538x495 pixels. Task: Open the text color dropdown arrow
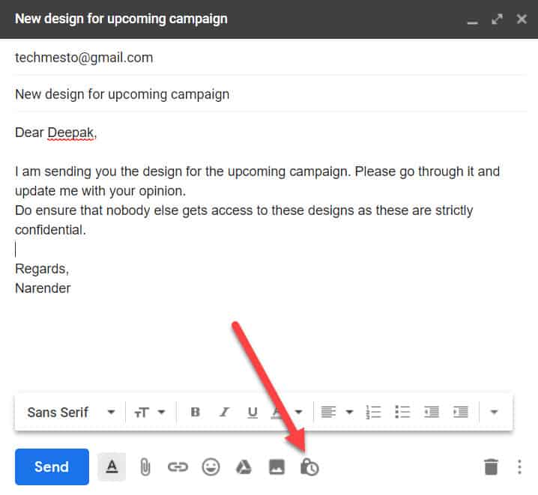[x=298, y=412]
